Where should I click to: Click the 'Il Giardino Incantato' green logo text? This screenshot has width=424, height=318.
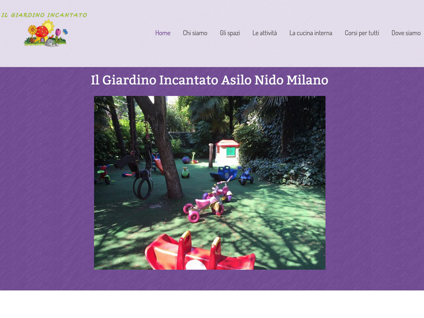point(44,15)
